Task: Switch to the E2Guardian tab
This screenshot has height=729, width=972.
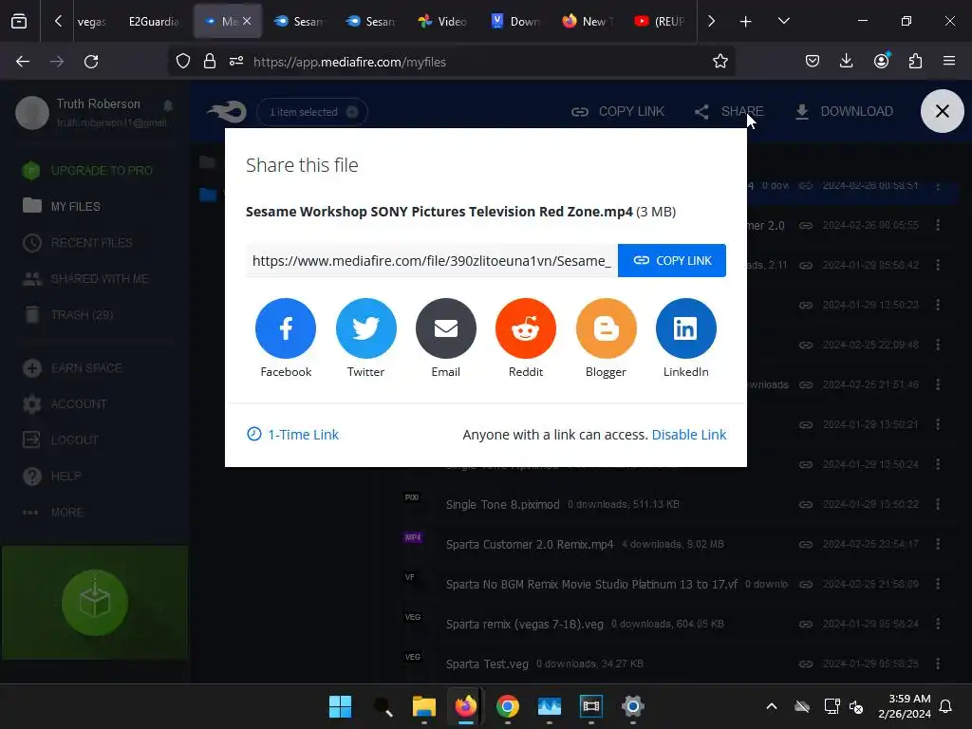Action: point(154,22)
